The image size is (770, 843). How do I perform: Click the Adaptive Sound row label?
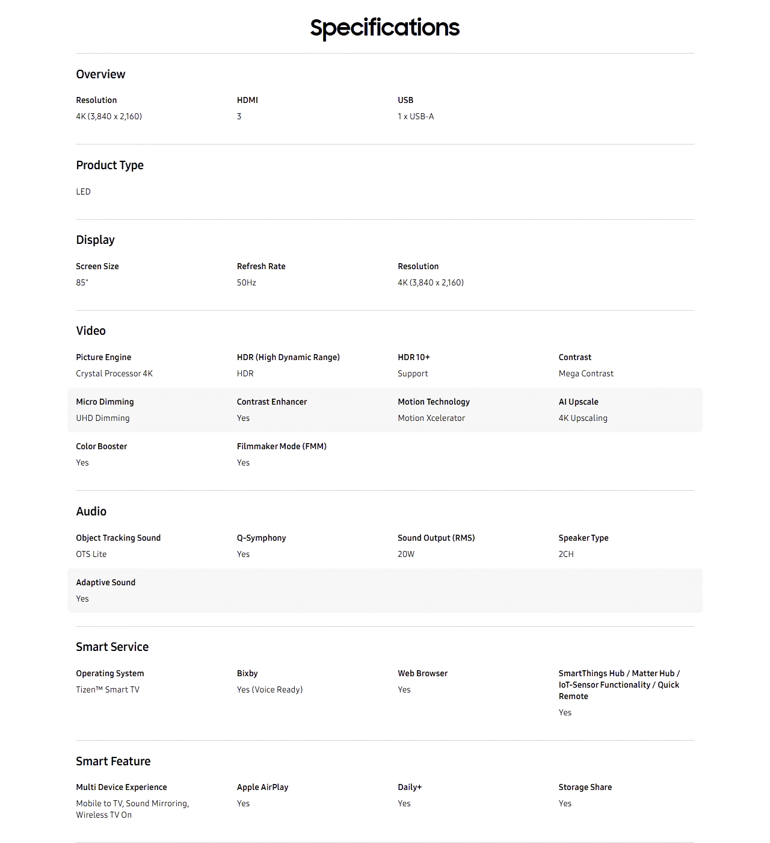pos(106,582)
